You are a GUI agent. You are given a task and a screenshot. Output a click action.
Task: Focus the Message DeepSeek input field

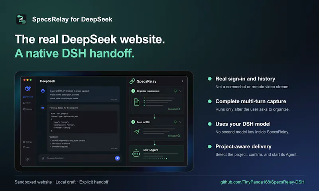pos(80,158)
